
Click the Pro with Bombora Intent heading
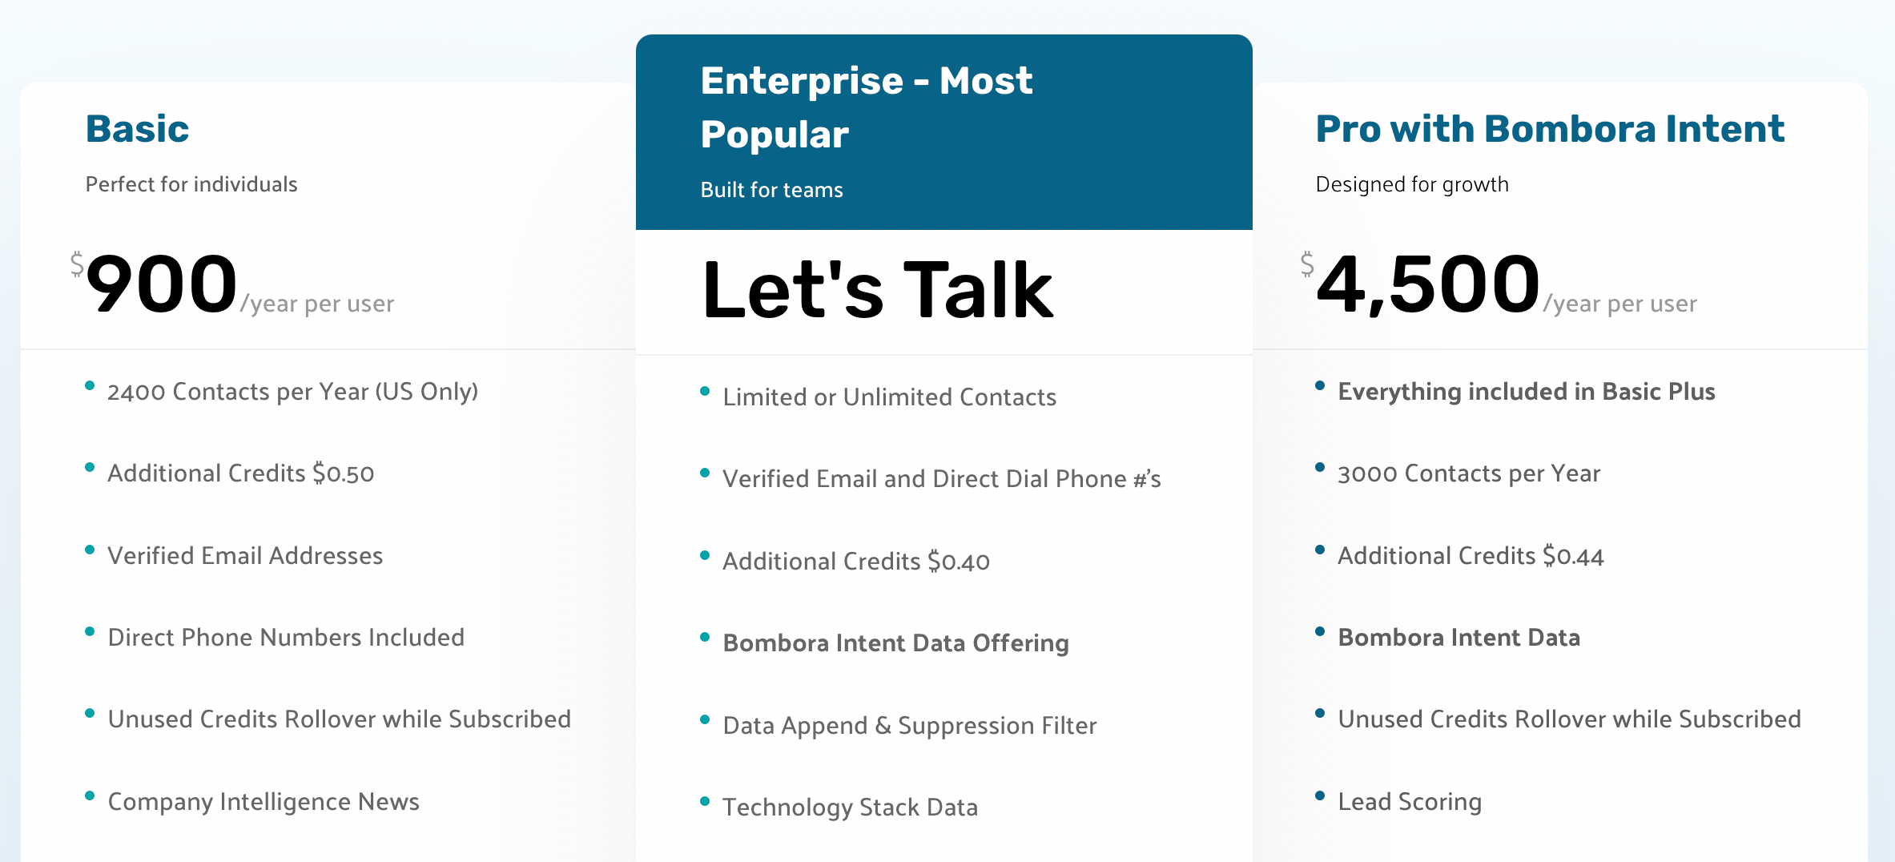1549,129
